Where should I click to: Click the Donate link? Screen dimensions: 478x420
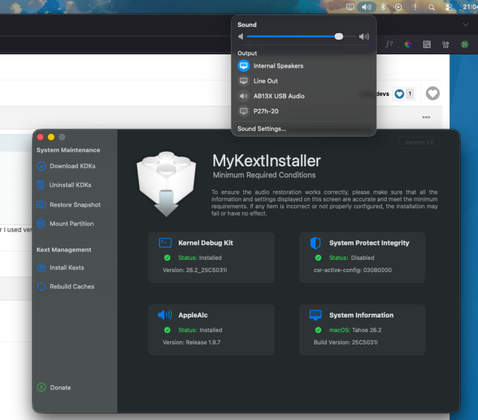(x=54, y=388)
